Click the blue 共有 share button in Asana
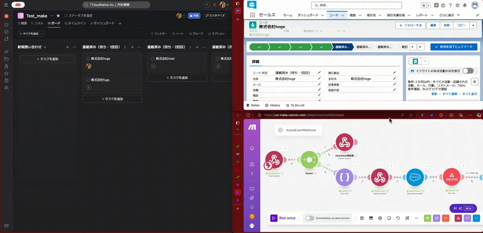The image size is (483, 233). click(194, 16)
